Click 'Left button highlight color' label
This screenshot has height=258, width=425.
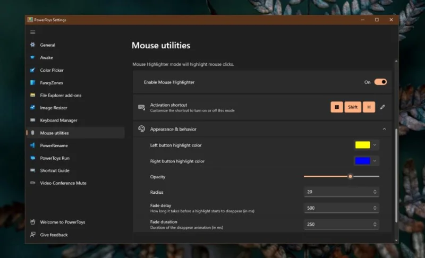[x=176, y=145]
